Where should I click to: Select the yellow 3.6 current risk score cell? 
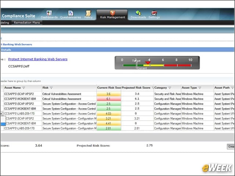pyautogui.click(x=109, y=94)
